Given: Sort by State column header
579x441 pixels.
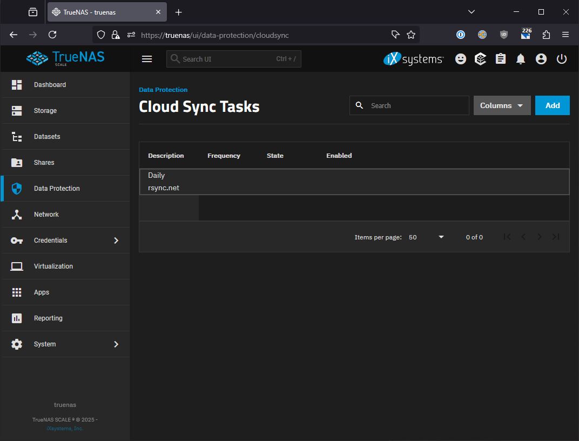Looking at the screenshot, I should pos(275,156).
